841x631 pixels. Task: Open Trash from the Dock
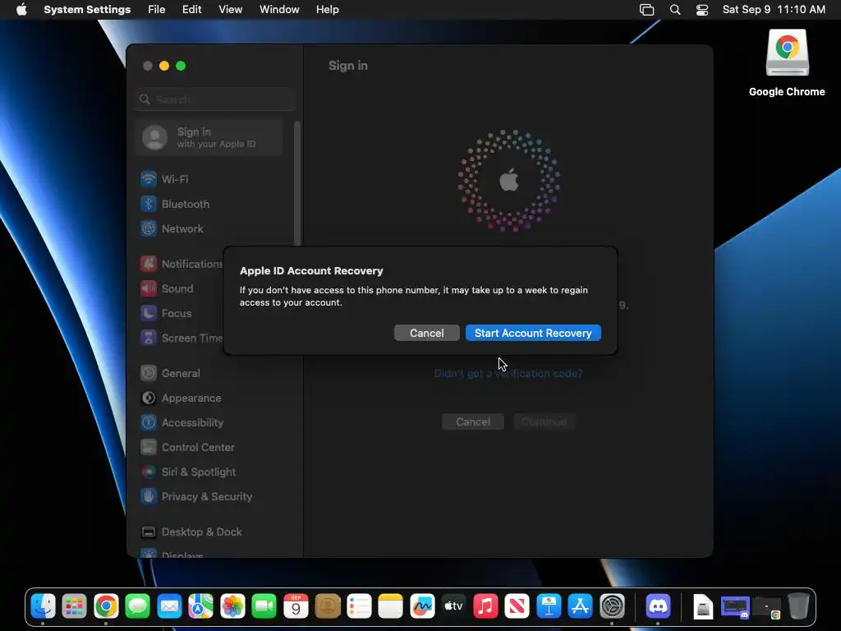coord(798,606)
